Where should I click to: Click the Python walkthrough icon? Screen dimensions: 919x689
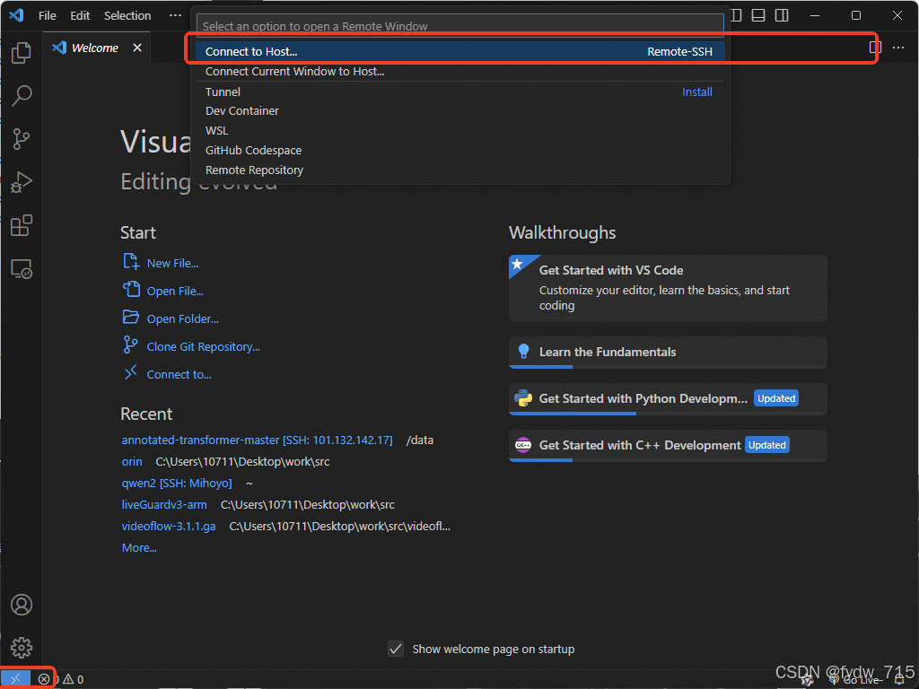click(x=523, y=398)
